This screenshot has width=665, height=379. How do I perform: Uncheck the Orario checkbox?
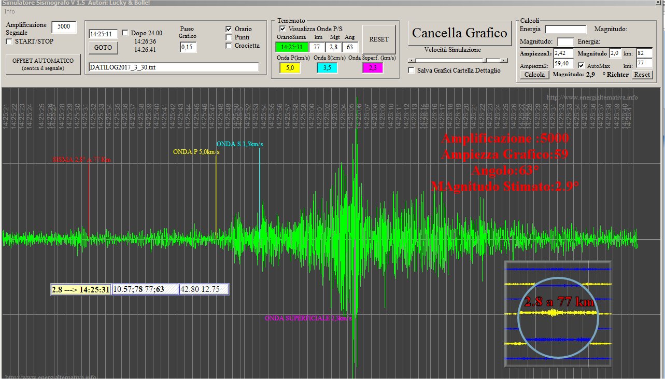pyautogui.click(x=229, y=29)
